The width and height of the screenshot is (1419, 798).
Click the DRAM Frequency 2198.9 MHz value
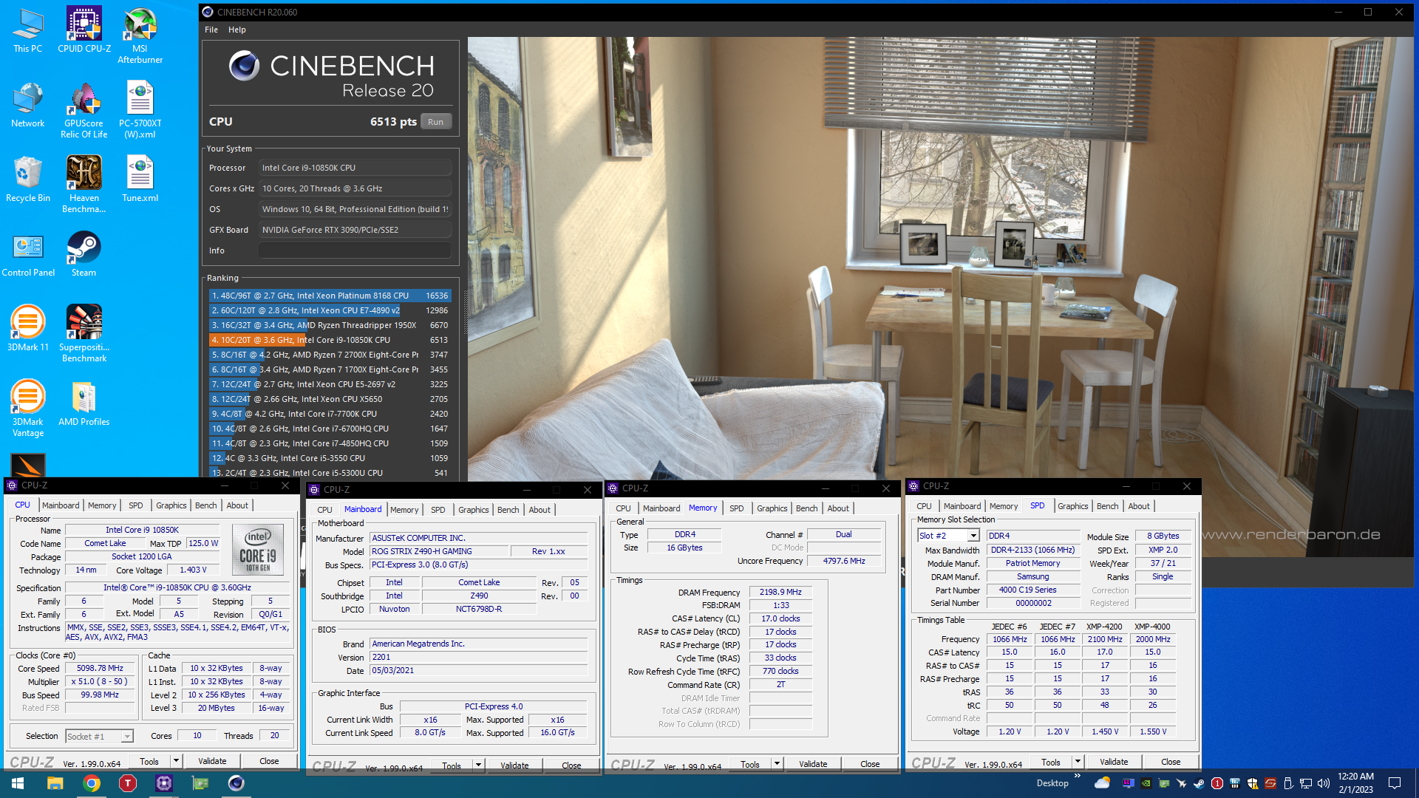coord(780,592)
